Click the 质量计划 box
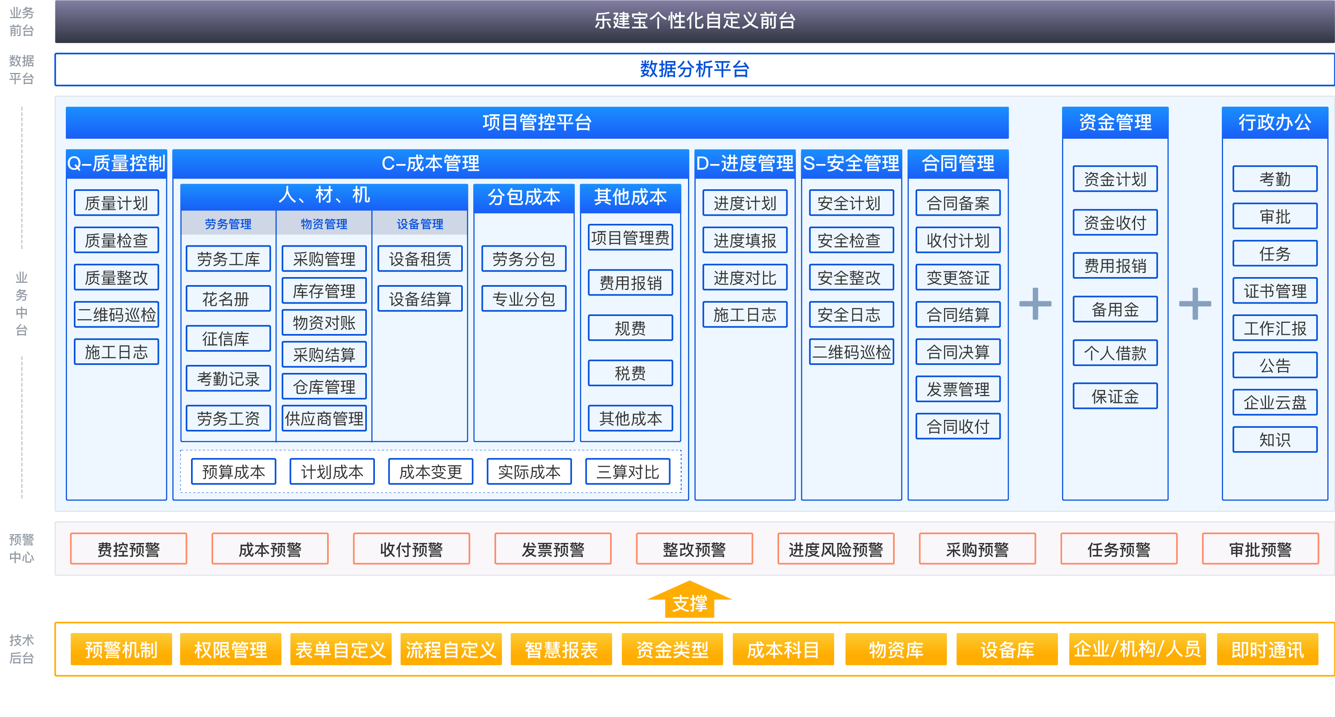This screenshot has width=1335, height=717. (x=116, y=203)
